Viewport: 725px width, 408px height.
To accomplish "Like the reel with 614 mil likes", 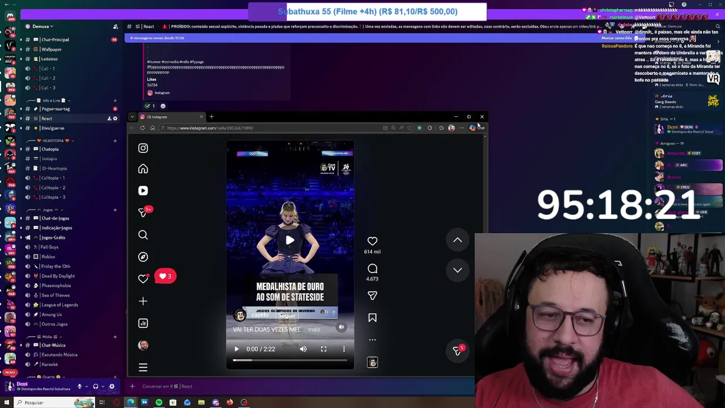I will click(372, 241).
